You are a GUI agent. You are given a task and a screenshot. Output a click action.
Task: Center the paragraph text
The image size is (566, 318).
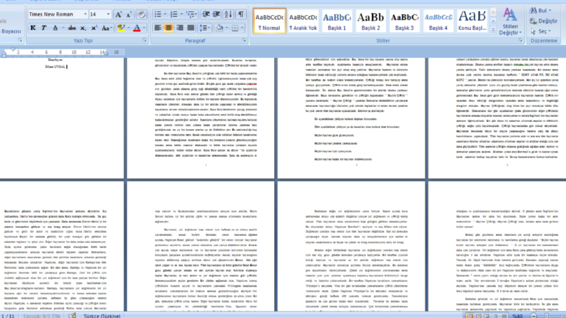(x=168, y=28)
